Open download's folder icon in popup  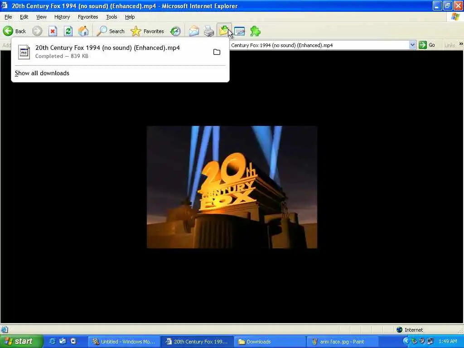coord(217,52)
